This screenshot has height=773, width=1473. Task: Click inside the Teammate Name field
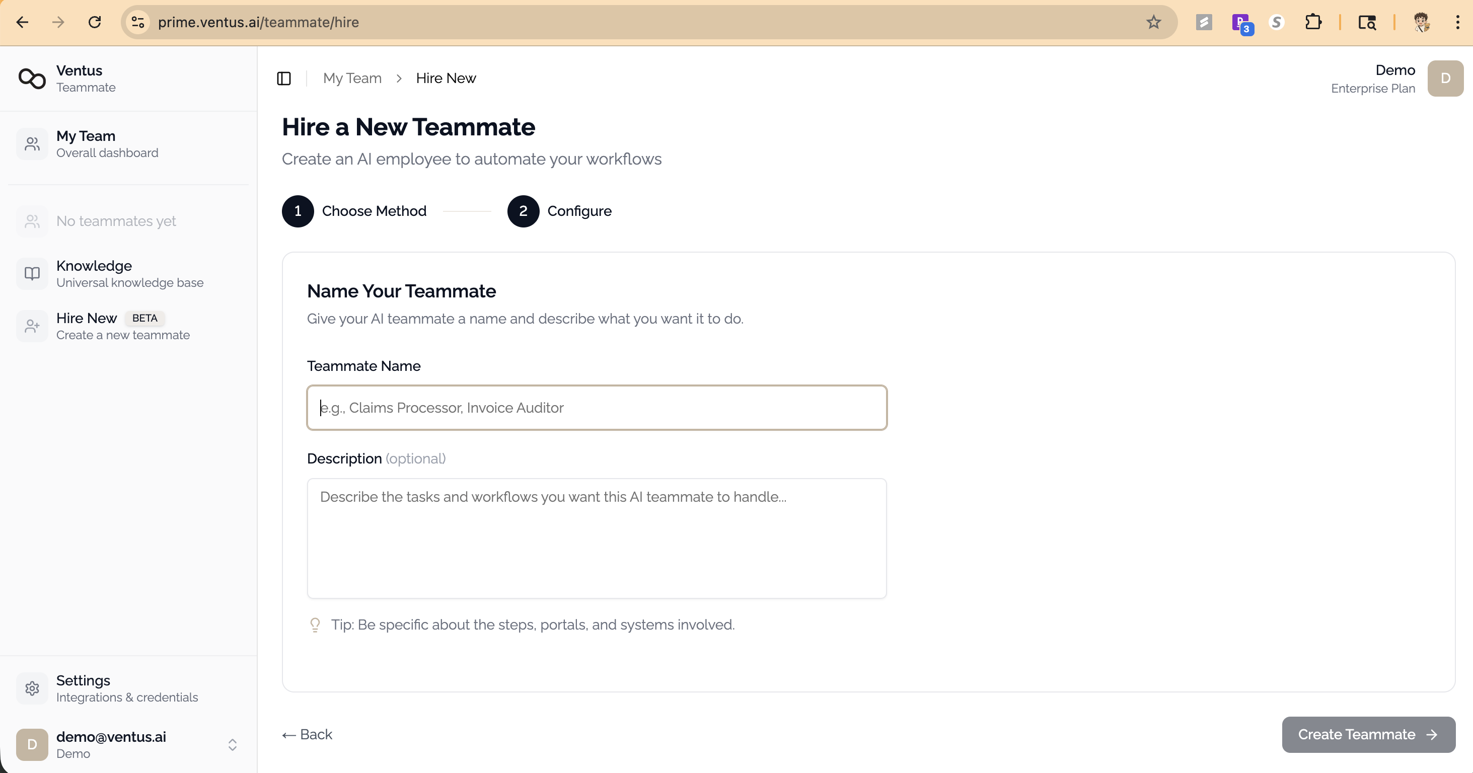pos(597,407)
